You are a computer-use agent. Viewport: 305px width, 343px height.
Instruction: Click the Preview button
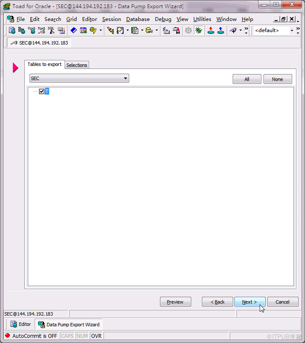tap(175, 301)
